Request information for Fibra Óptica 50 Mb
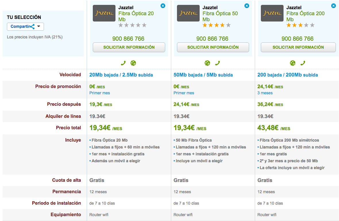Screen dimensions: 339x221 213,47
